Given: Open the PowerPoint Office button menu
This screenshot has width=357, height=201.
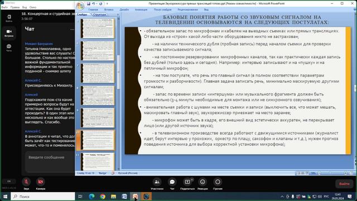Looking at the screenshot, I should click(x=80, y=6).
